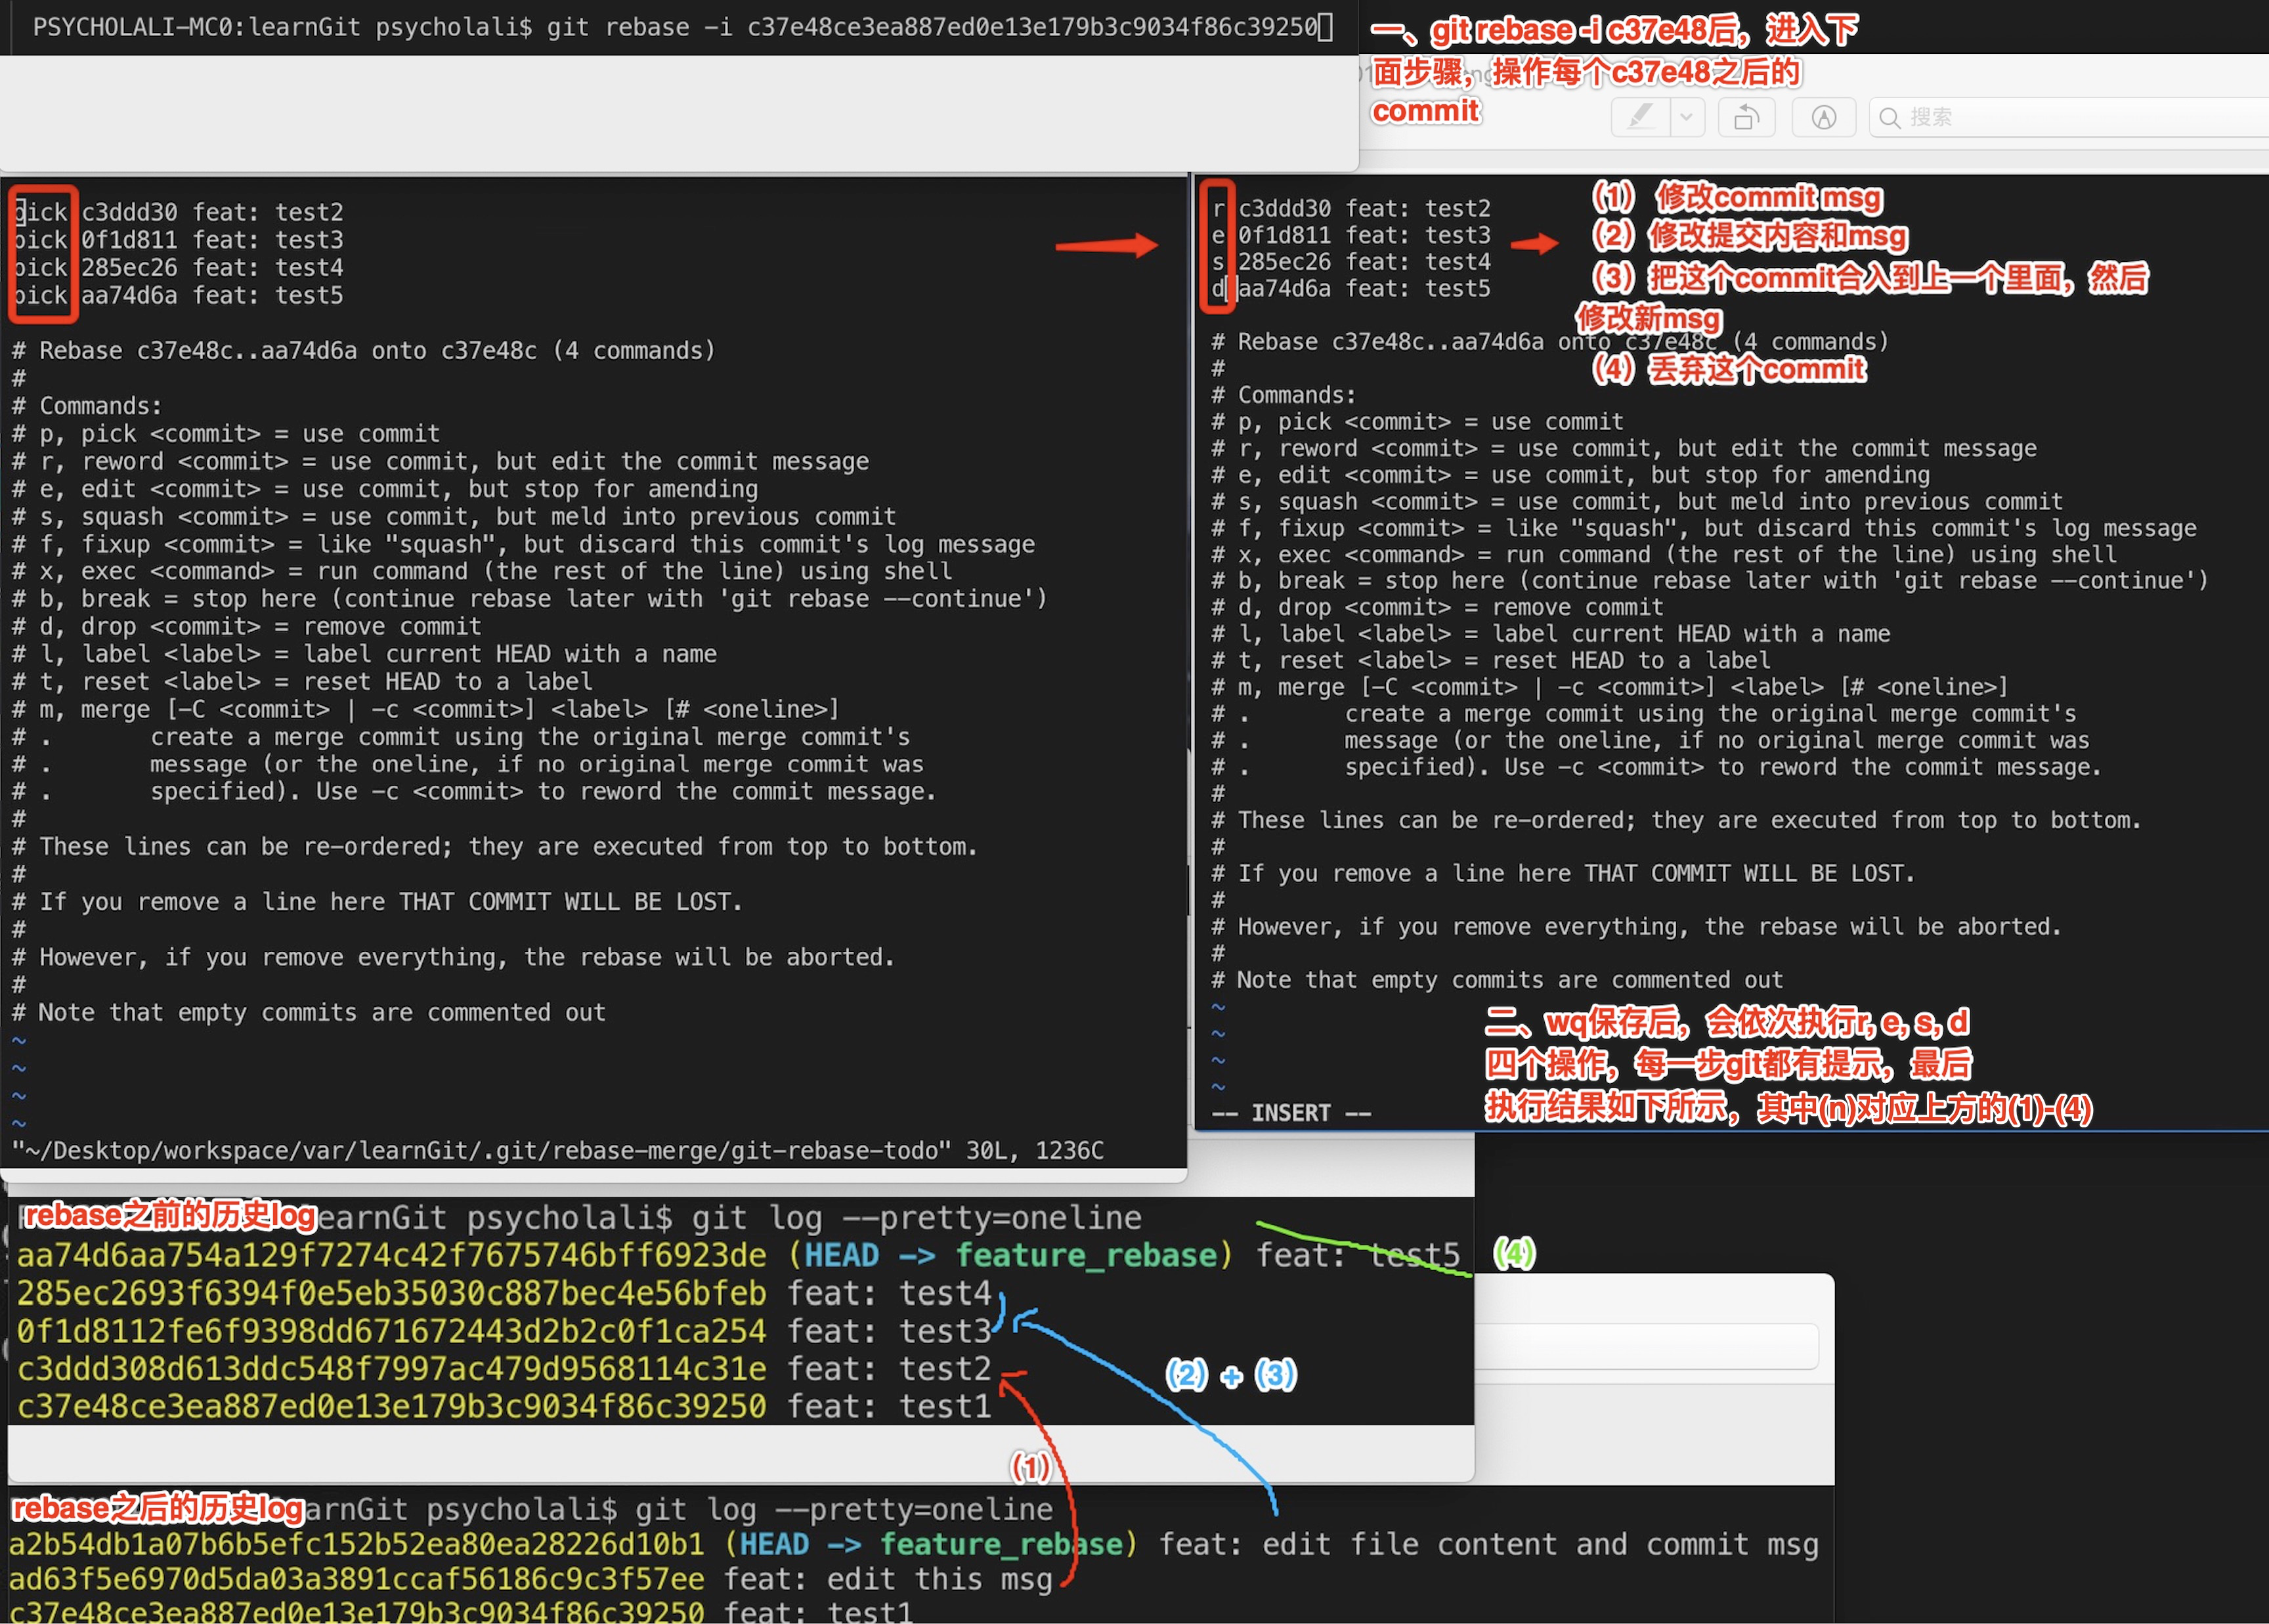The height and width of the screenshot is (1624, 2269).
Task: Click the 'r' command before c3ddd30
Action: pos(1218,208)
